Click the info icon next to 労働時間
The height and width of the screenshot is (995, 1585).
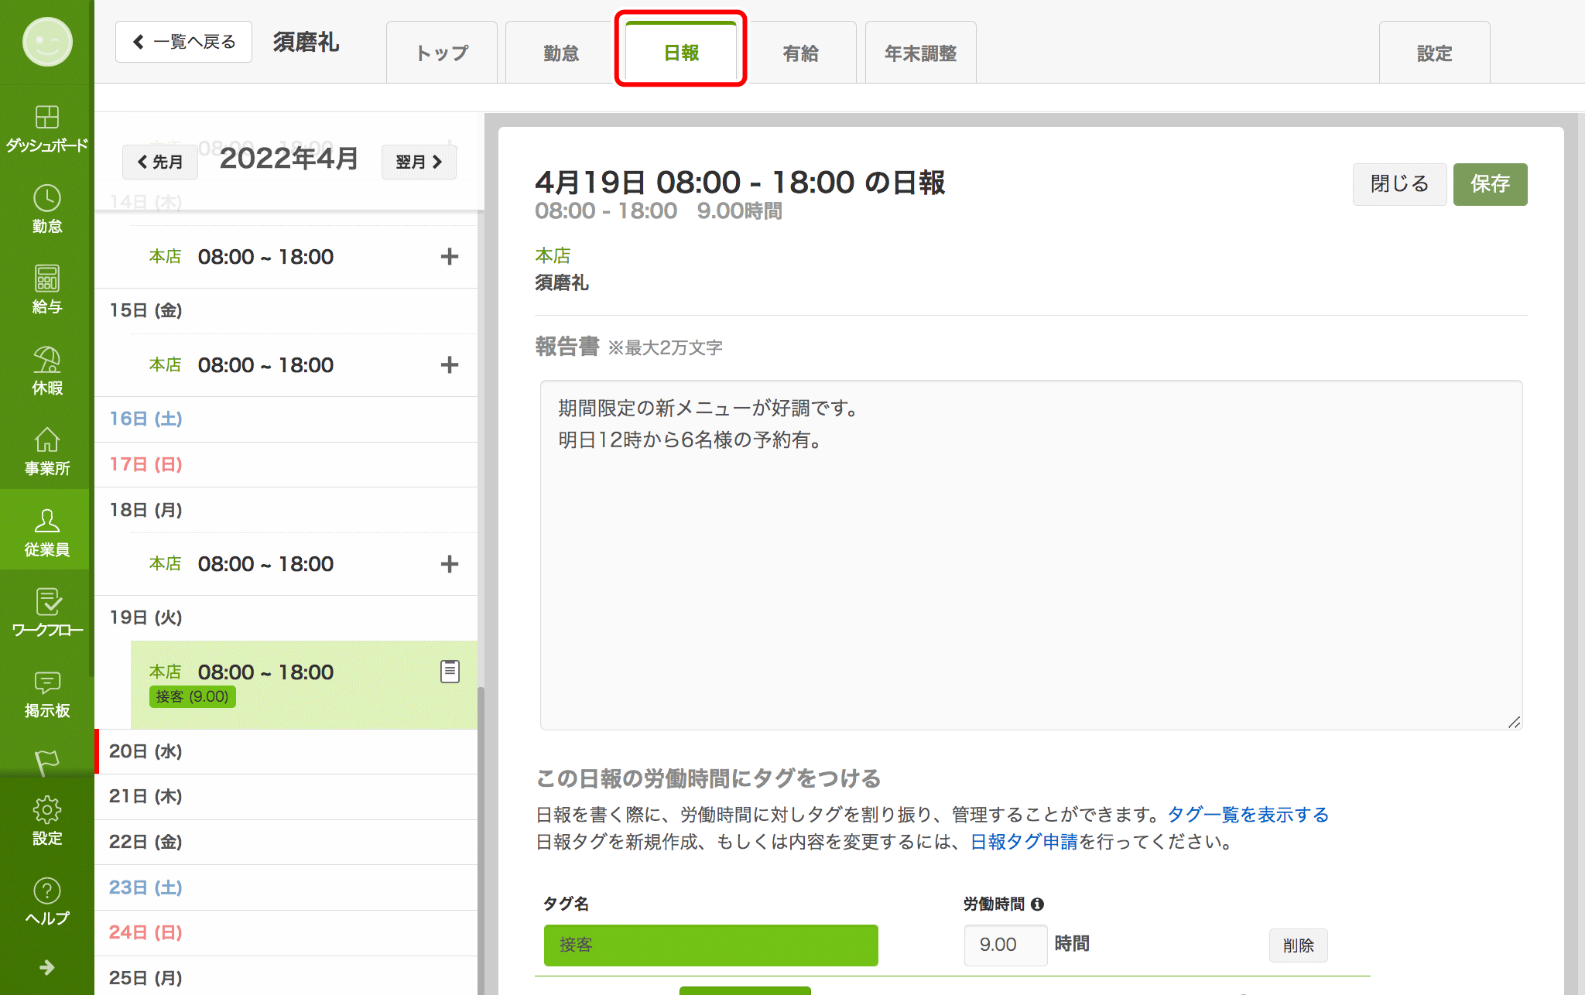coord(1038,903)
